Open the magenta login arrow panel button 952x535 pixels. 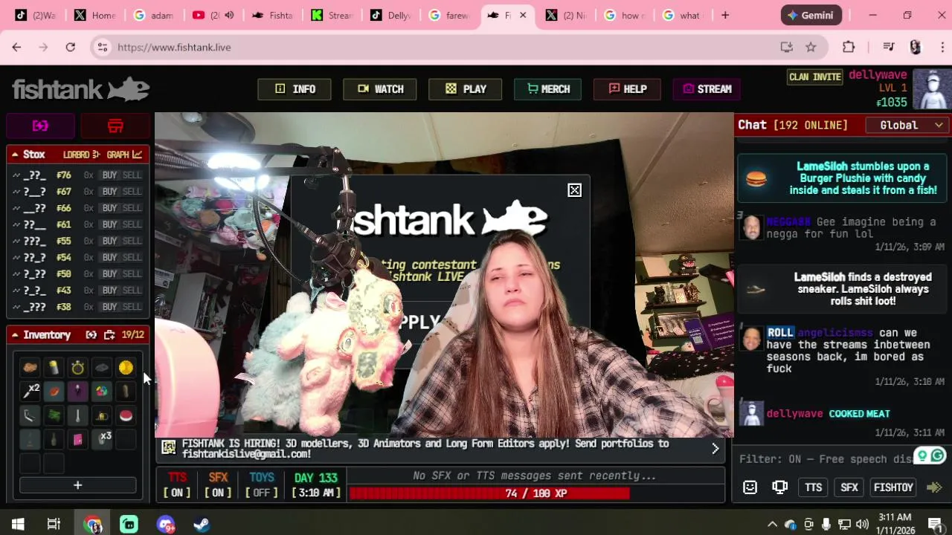pos(40,126)
